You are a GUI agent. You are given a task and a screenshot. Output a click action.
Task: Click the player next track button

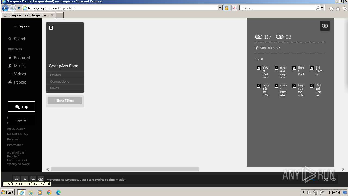33,179
